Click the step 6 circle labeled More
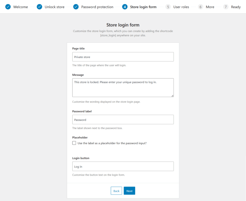This screenshot has height=201, width=246. [x=200, y=7]
